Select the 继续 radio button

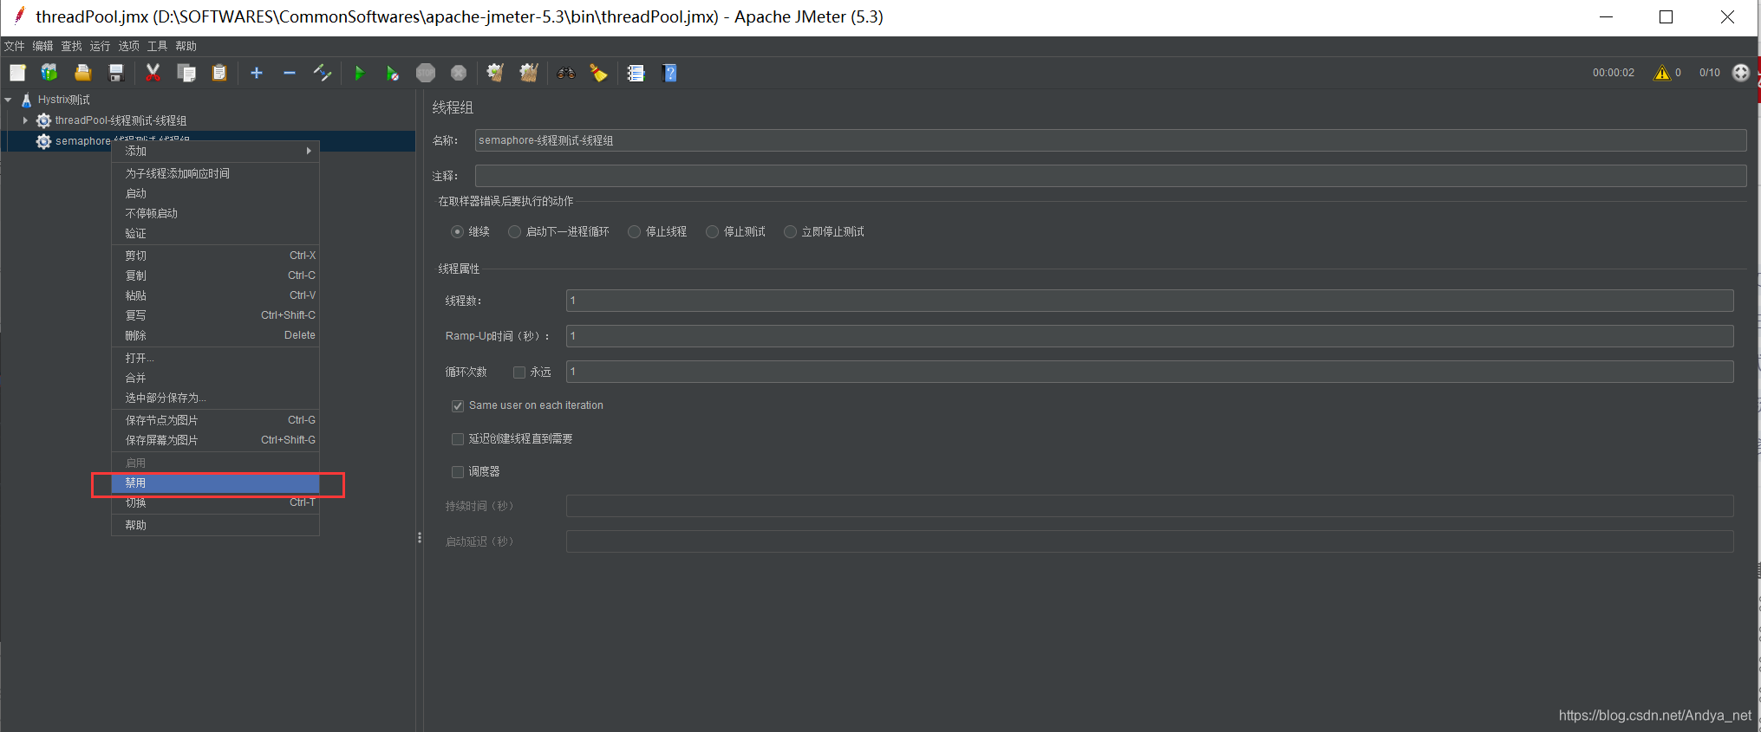pos(457,231)
